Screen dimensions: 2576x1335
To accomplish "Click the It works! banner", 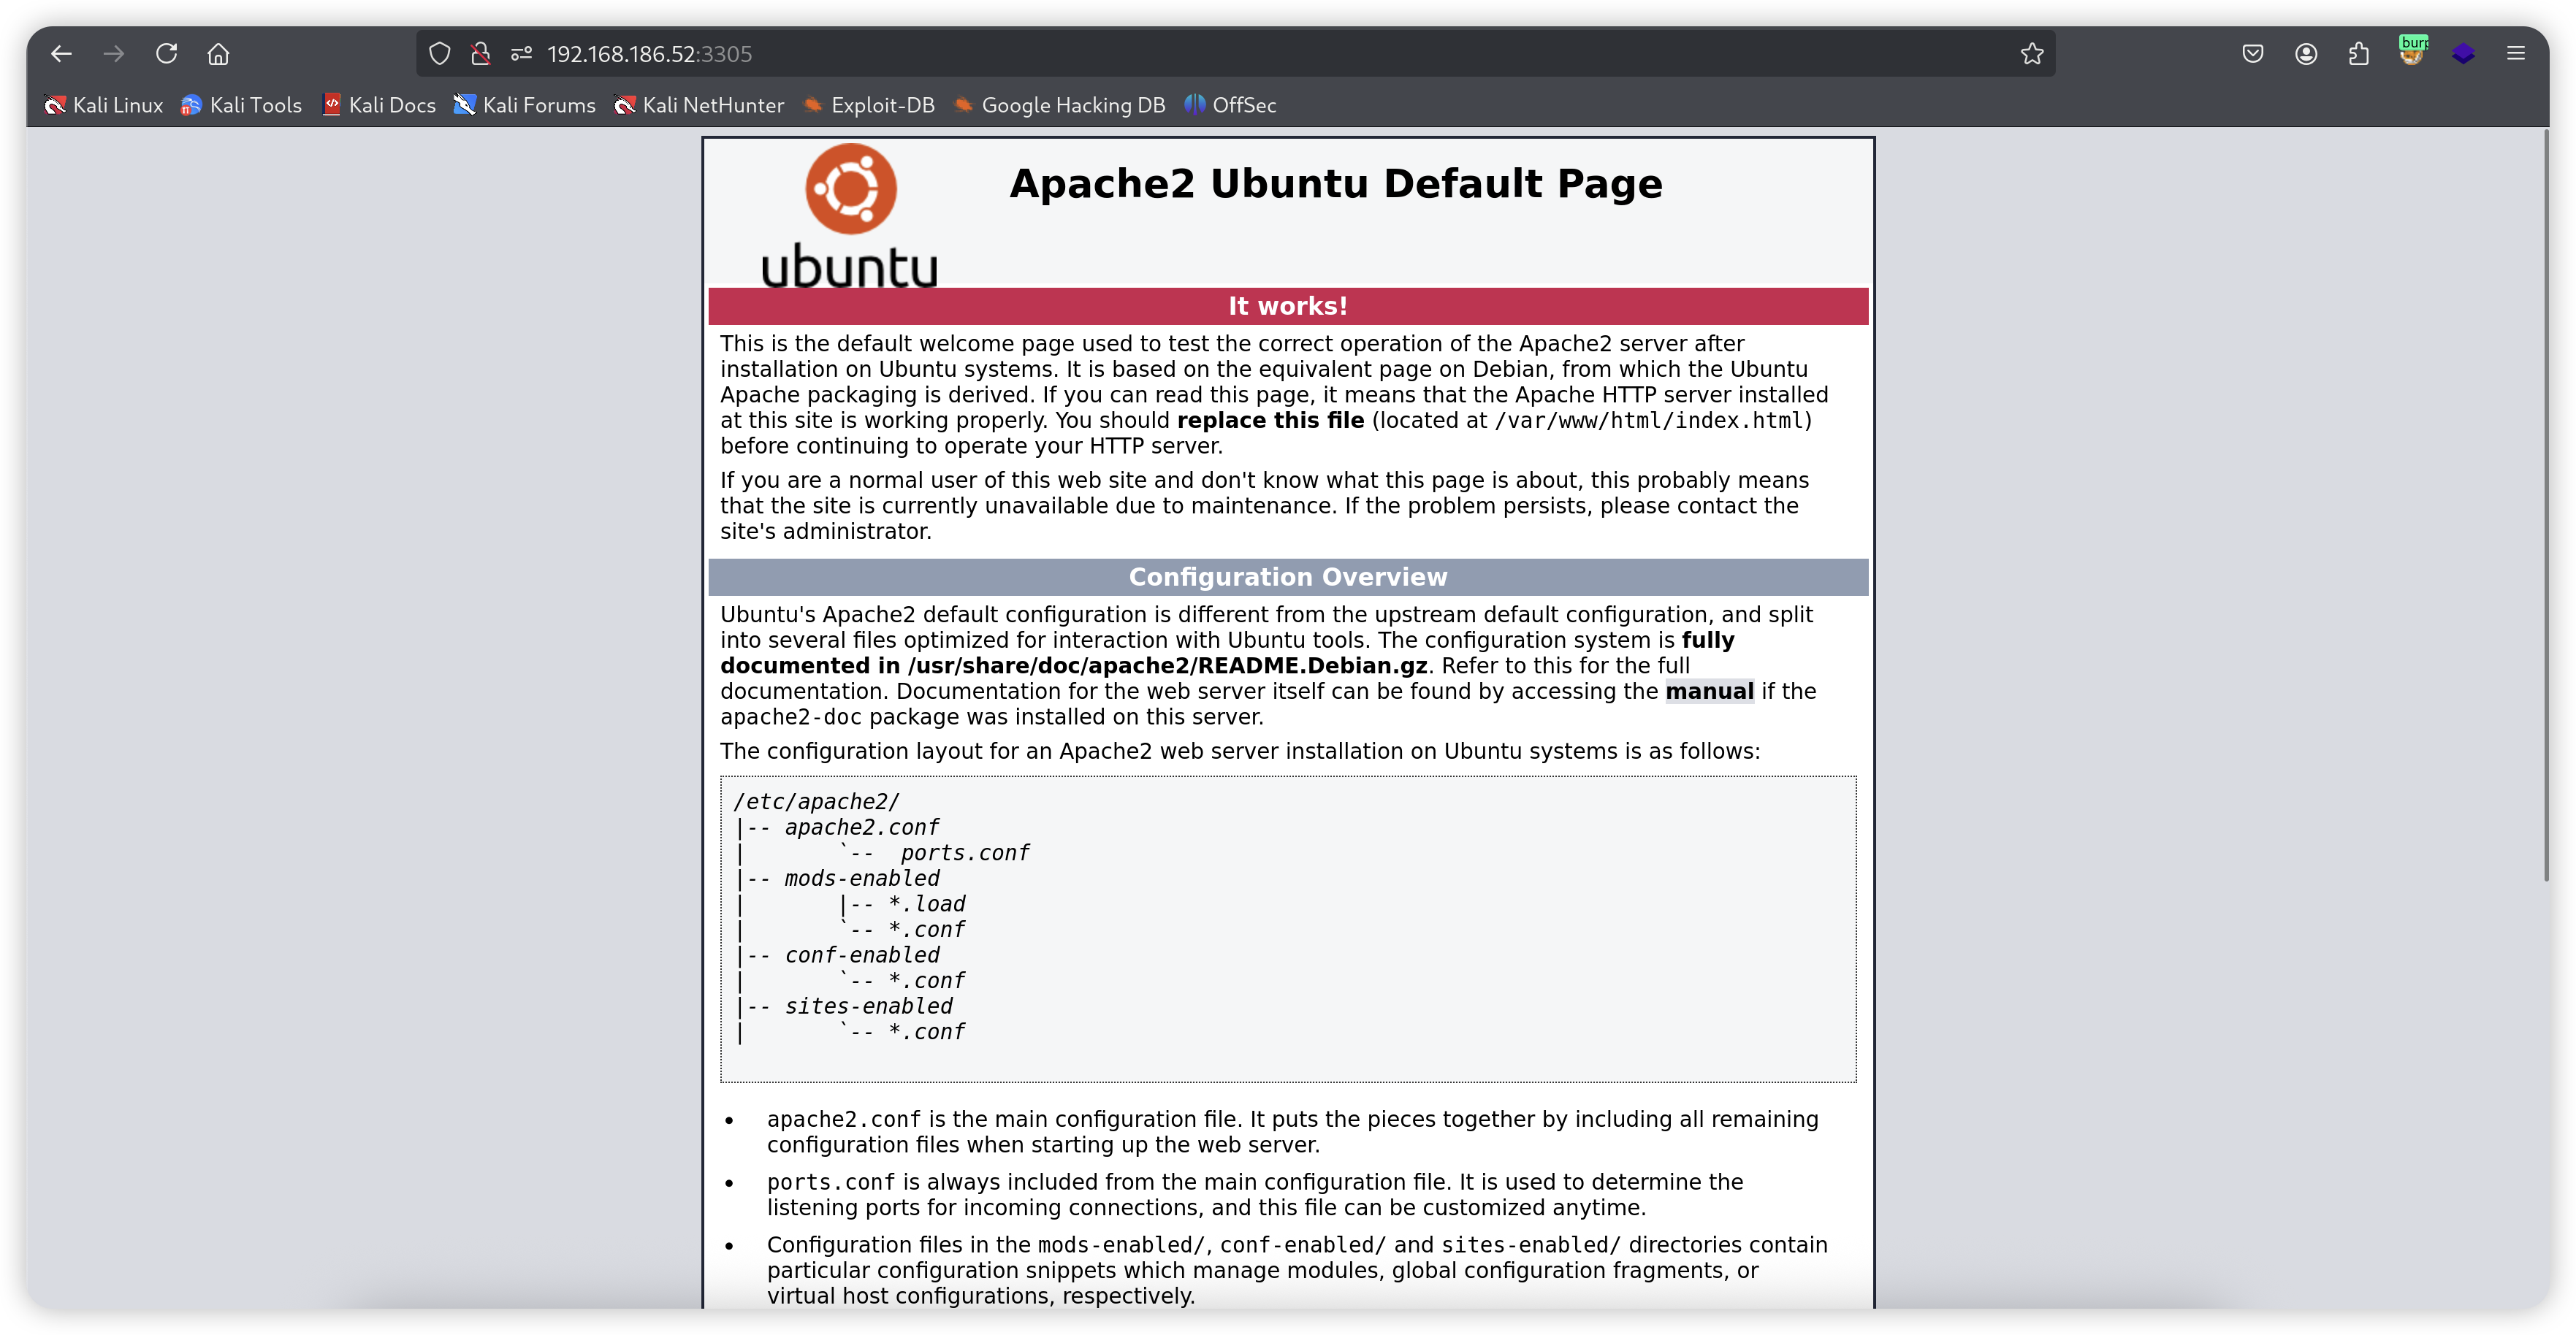I will tap(1288, 306).
